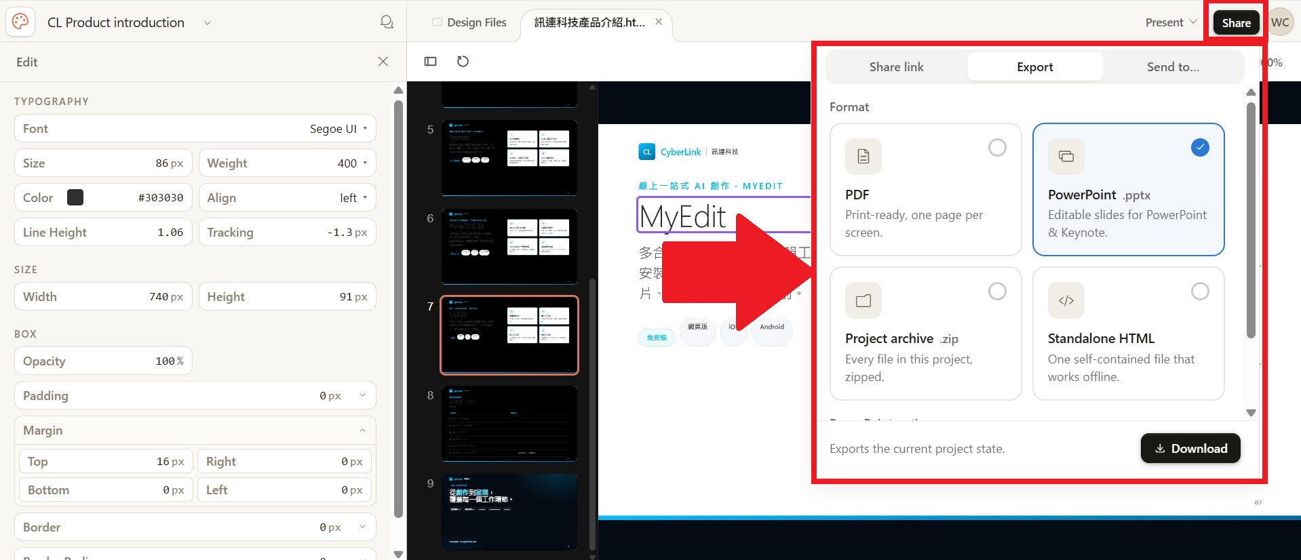Viewport: 1301px width, 560px height.
Task: Select slide thumbnail 8
Action: (x=509, y=424)
